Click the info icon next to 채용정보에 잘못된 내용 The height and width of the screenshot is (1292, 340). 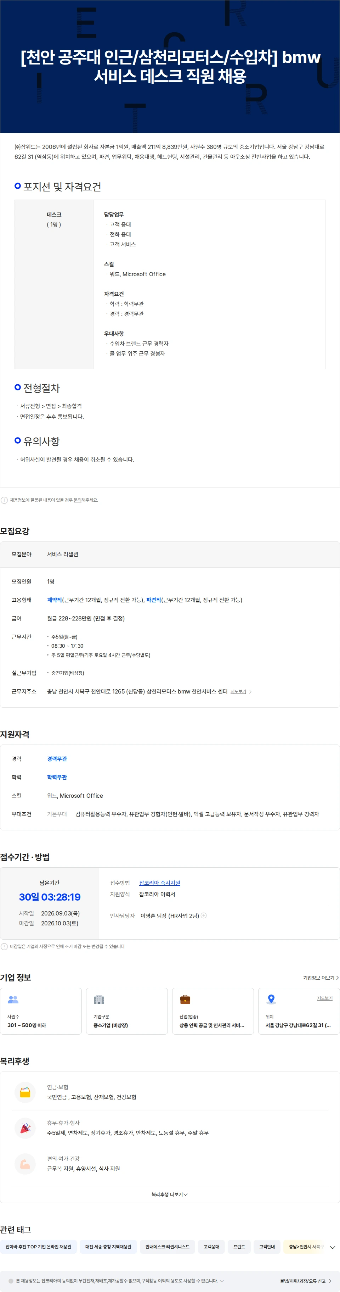[x=4, y=500]
